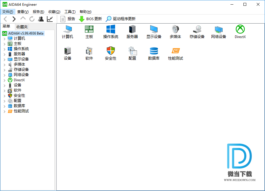Screen dimensions: 265x191
Task: Maximize the AIDA64 Engineer window
Action: [x=245, y=4]
